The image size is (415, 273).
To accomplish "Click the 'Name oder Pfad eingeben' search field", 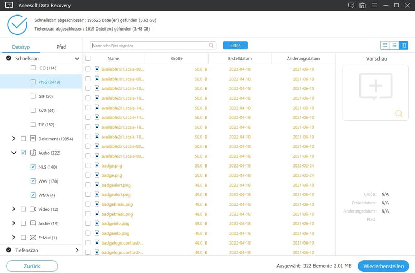I will click(x=150, y=45).
